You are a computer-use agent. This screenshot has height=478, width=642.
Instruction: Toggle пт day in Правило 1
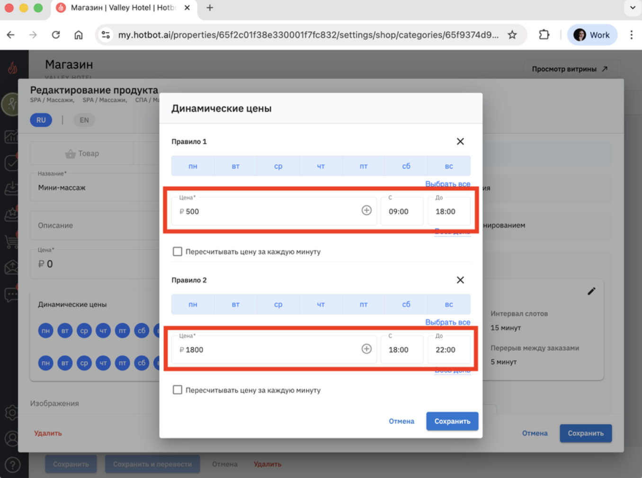[363, 166]
